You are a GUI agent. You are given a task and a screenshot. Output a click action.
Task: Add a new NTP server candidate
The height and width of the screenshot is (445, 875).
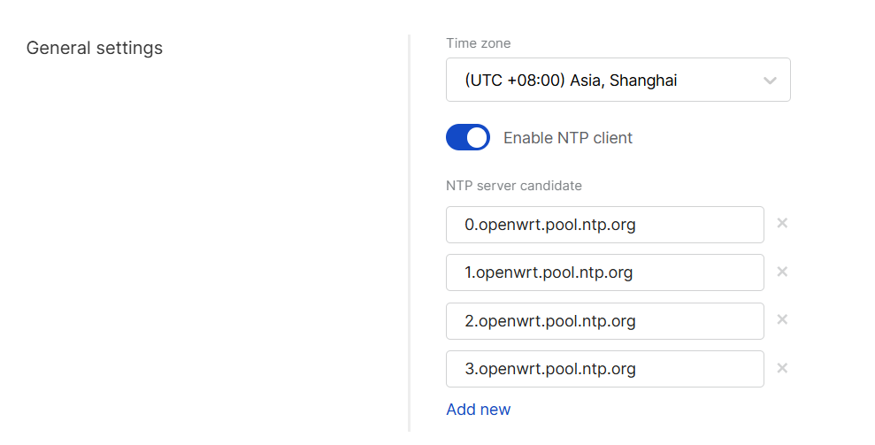coord(478,410)
